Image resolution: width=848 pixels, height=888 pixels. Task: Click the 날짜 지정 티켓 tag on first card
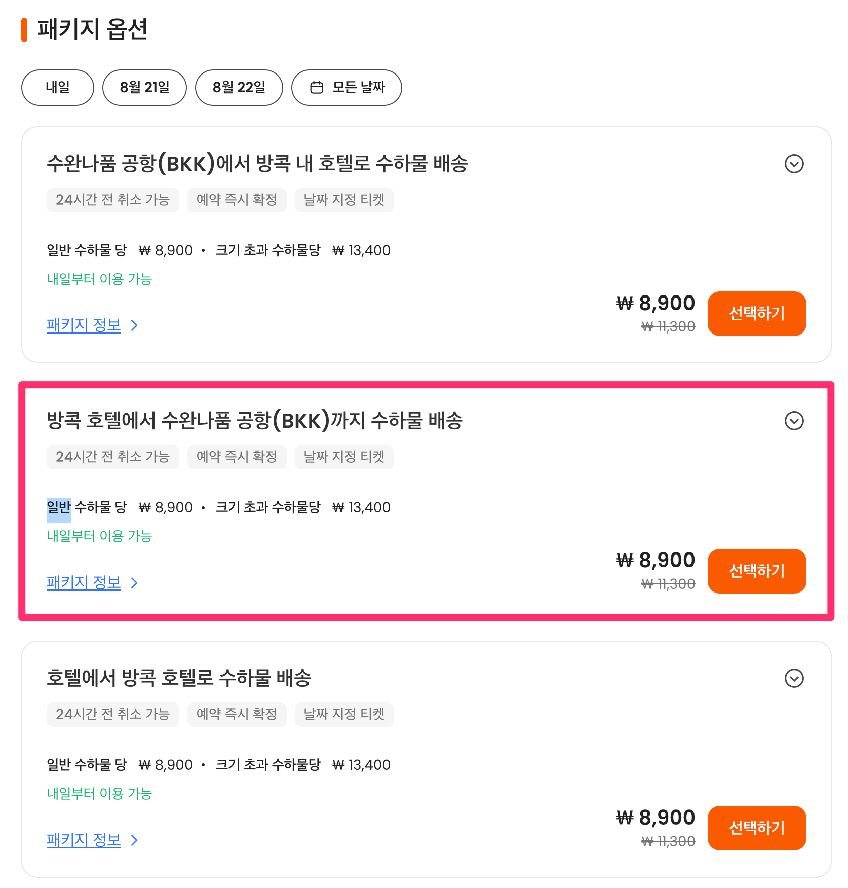344,200
